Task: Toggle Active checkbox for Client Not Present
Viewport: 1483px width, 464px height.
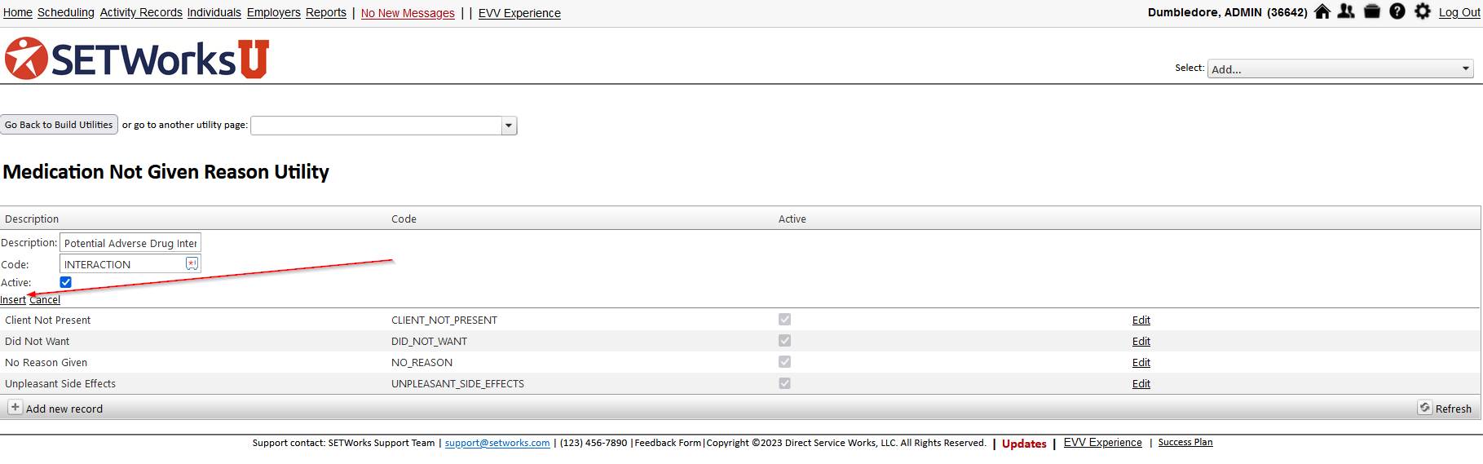Action: 784,320
